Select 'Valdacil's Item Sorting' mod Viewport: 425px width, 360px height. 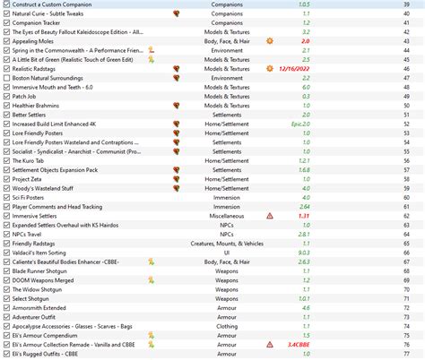39,253
